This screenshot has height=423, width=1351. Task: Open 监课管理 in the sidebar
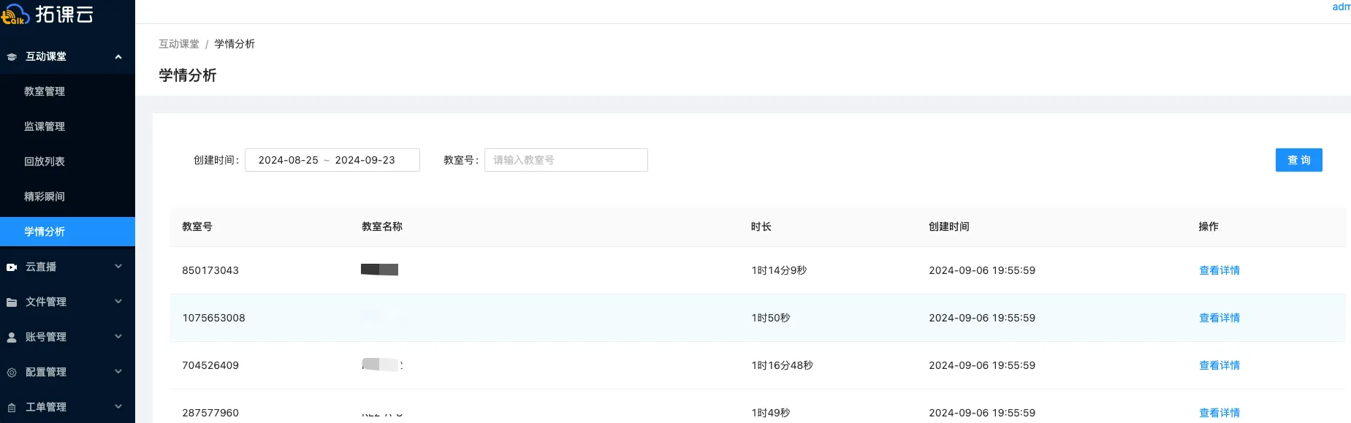click(x=45, y=126)
